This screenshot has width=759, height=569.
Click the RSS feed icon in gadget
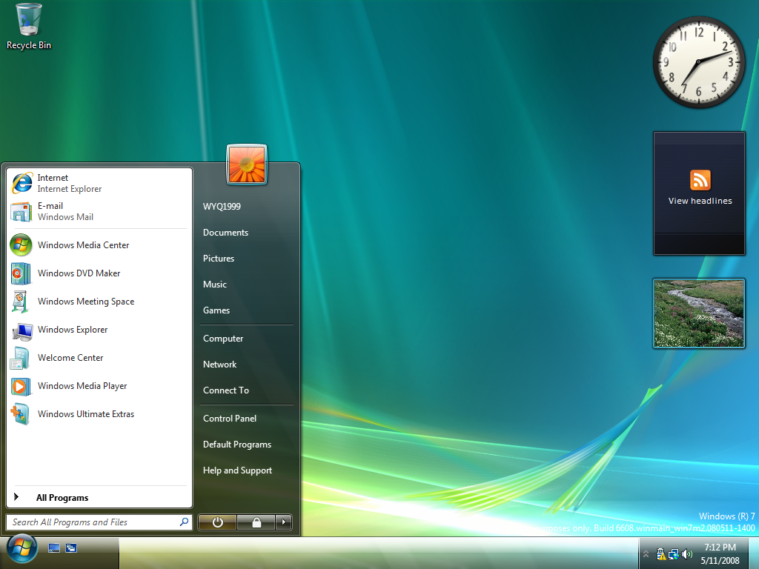[x=700, y=180]
